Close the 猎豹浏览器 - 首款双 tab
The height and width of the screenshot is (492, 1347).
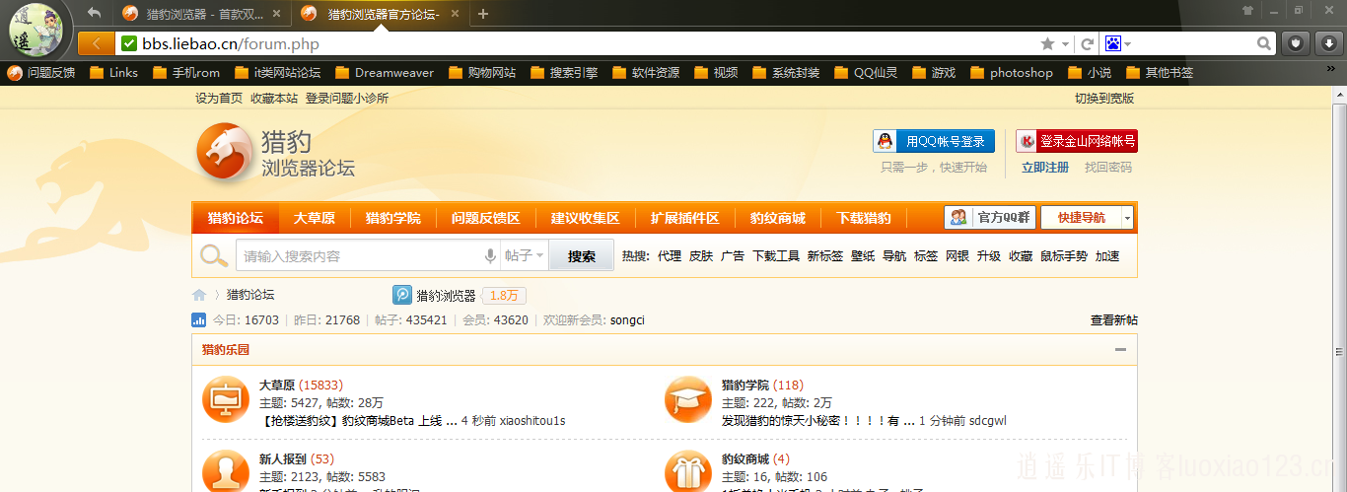click(276, 14)
